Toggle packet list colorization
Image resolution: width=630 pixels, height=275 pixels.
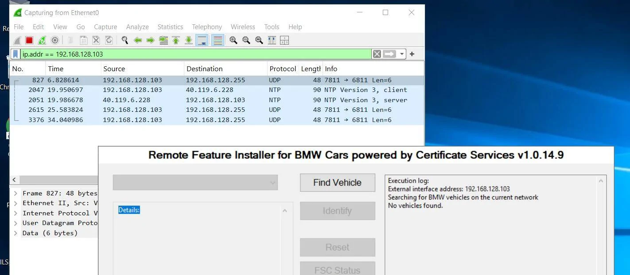click(218, 40)
